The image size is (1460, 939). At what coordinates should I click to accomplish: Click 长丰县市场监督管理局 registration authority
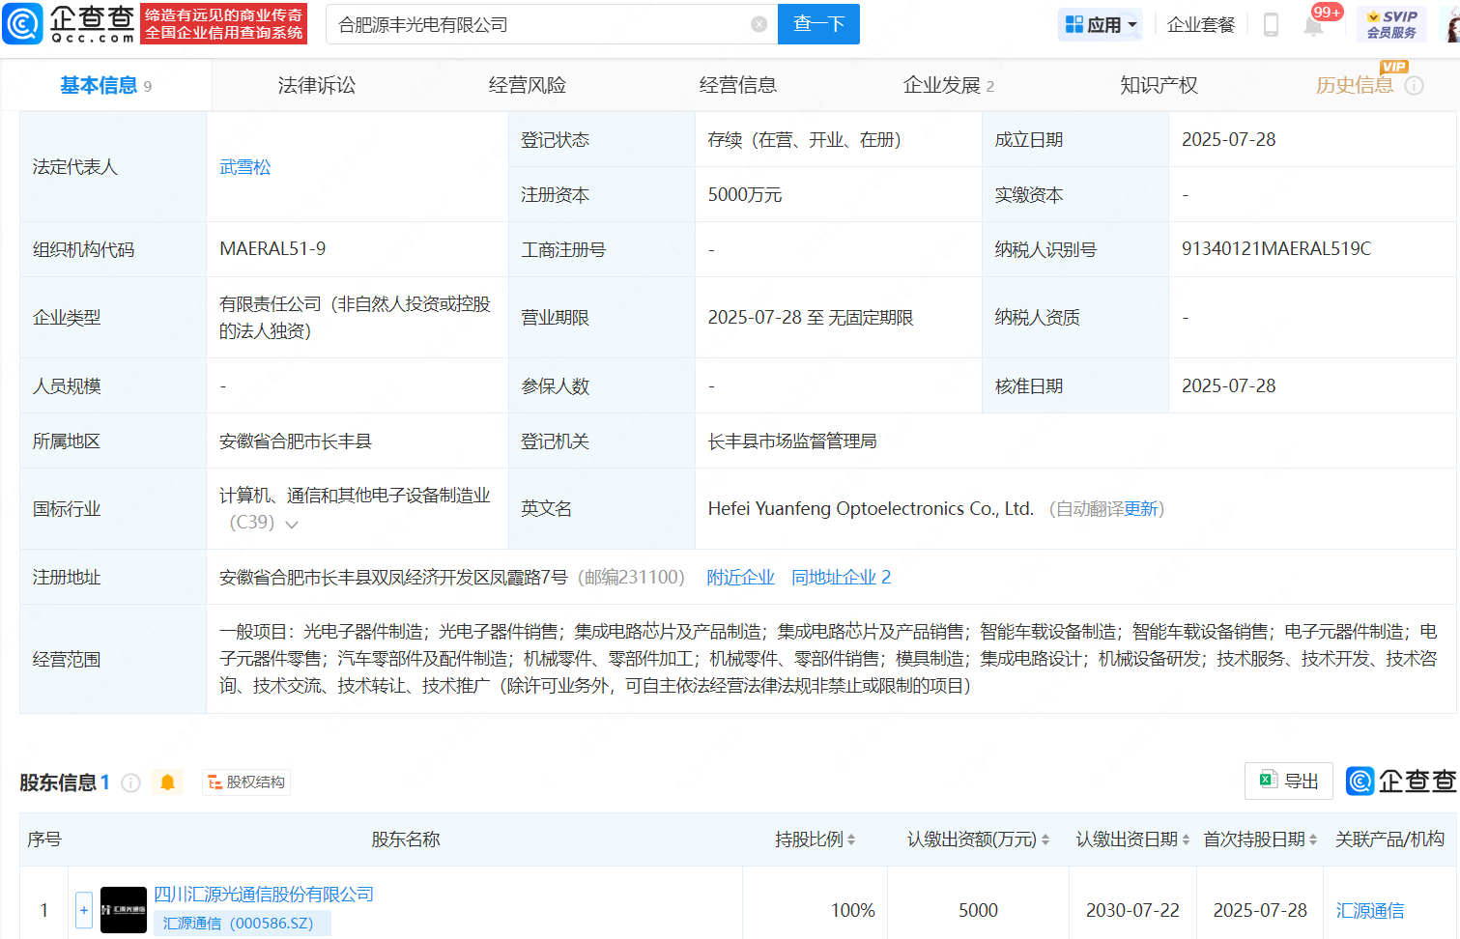(x=792, y=441)
